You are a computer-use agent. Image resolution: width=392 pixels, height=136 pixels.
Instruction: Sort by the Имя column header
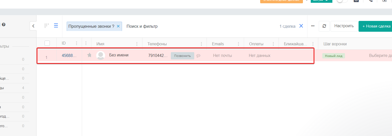click(x=100, y=44)
